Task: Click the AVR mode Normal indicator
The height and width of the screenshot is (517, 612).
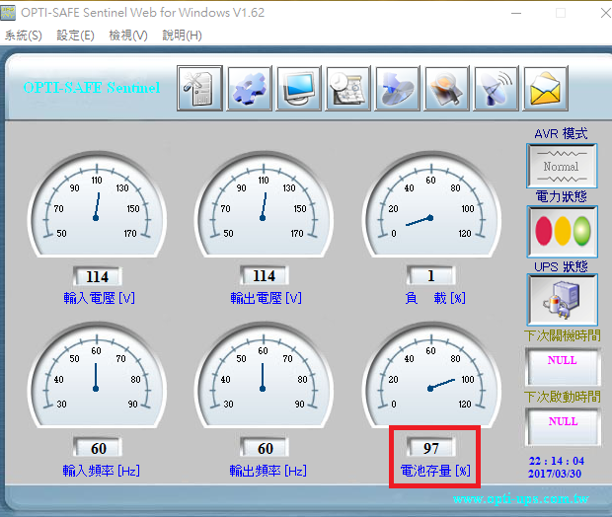Action: (x=562, y=166)
